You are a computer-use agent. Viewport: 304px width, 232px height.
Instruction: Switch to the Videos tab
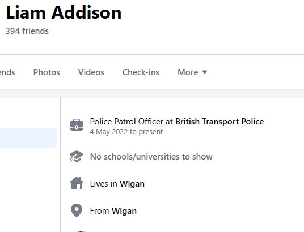tap(91, 72)
